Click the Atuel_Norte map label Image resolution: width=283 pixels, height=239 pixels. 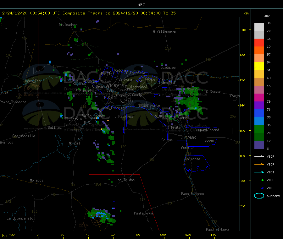point(149,106)
